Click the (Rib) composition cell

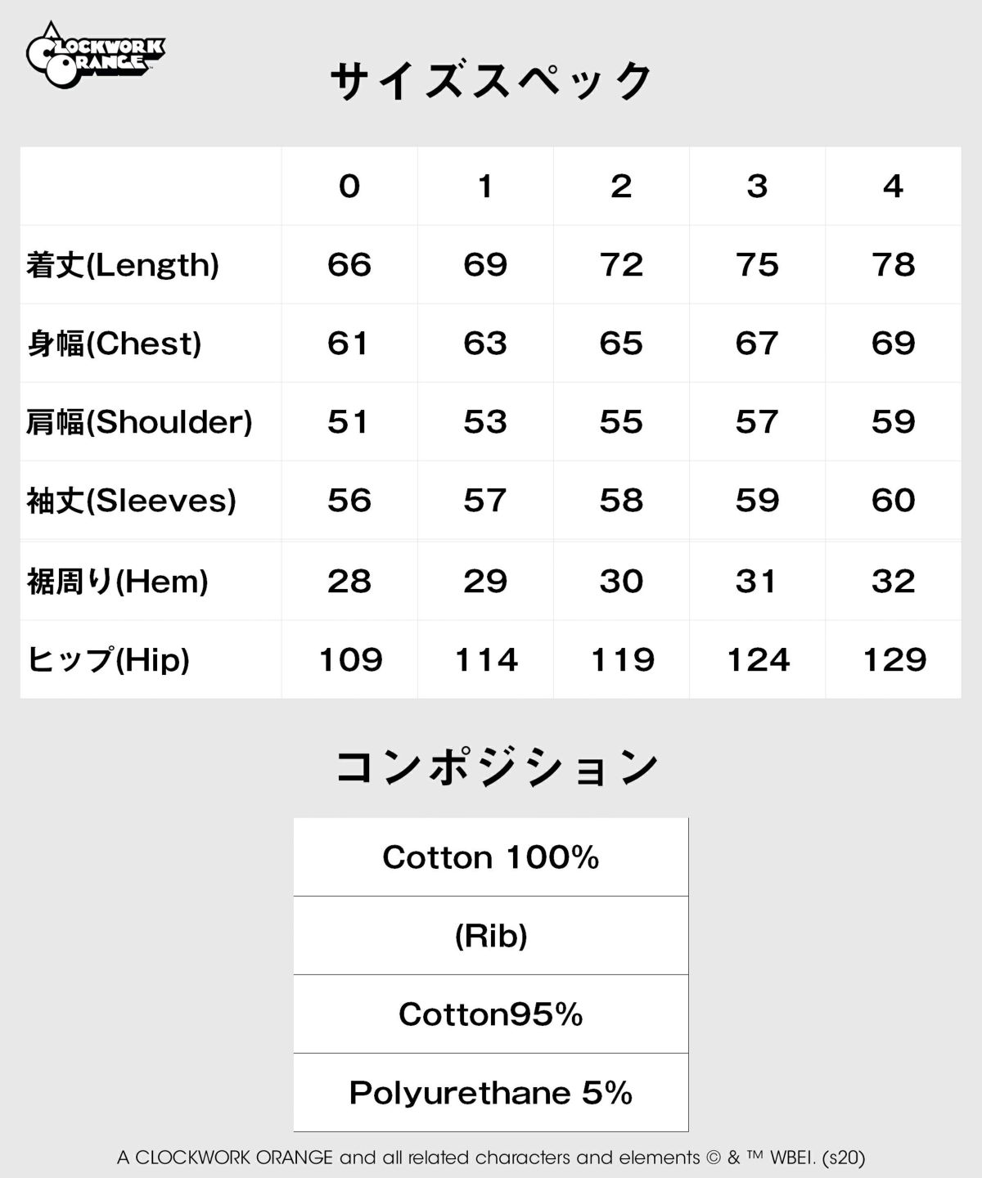click(491, 936)
